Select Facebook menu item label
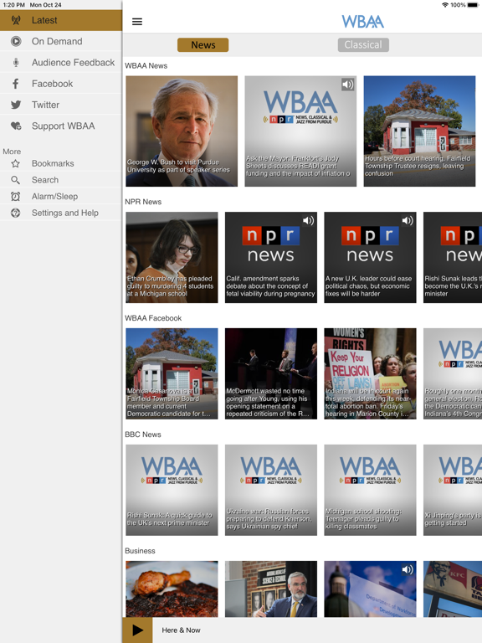Viewport: 482px width, 643px height. (53, 84)
